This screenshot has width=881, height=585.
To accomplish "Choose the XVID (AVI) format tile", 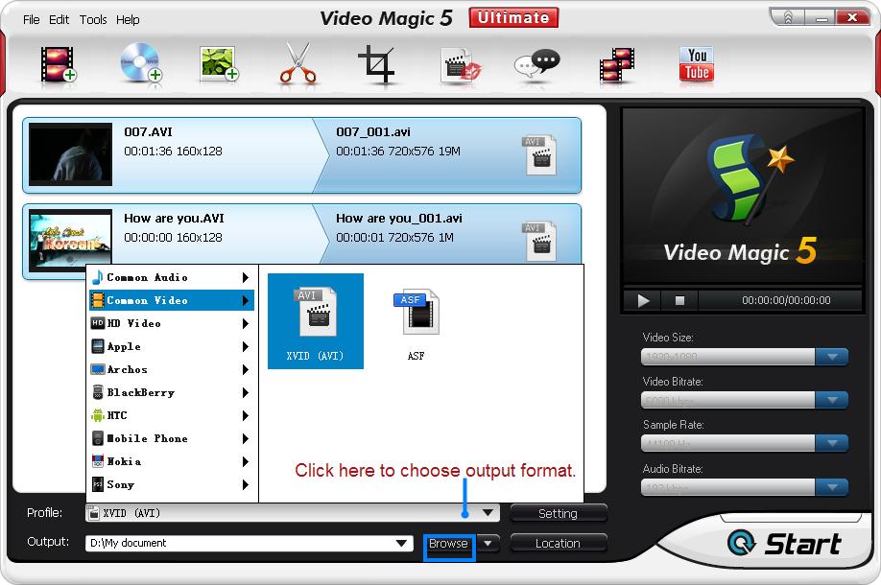I will (x=315, y=321).
